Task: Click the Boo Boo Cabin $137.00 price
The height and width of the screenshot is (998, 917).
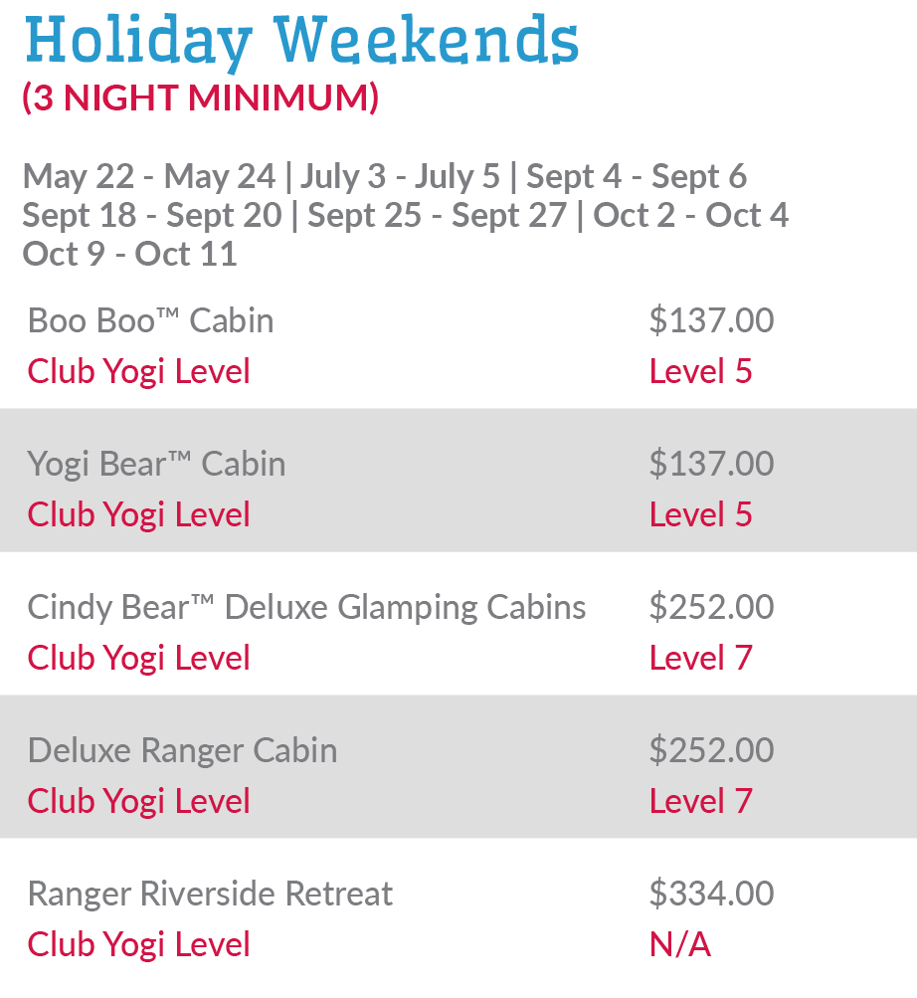Action: click(711, 321)
